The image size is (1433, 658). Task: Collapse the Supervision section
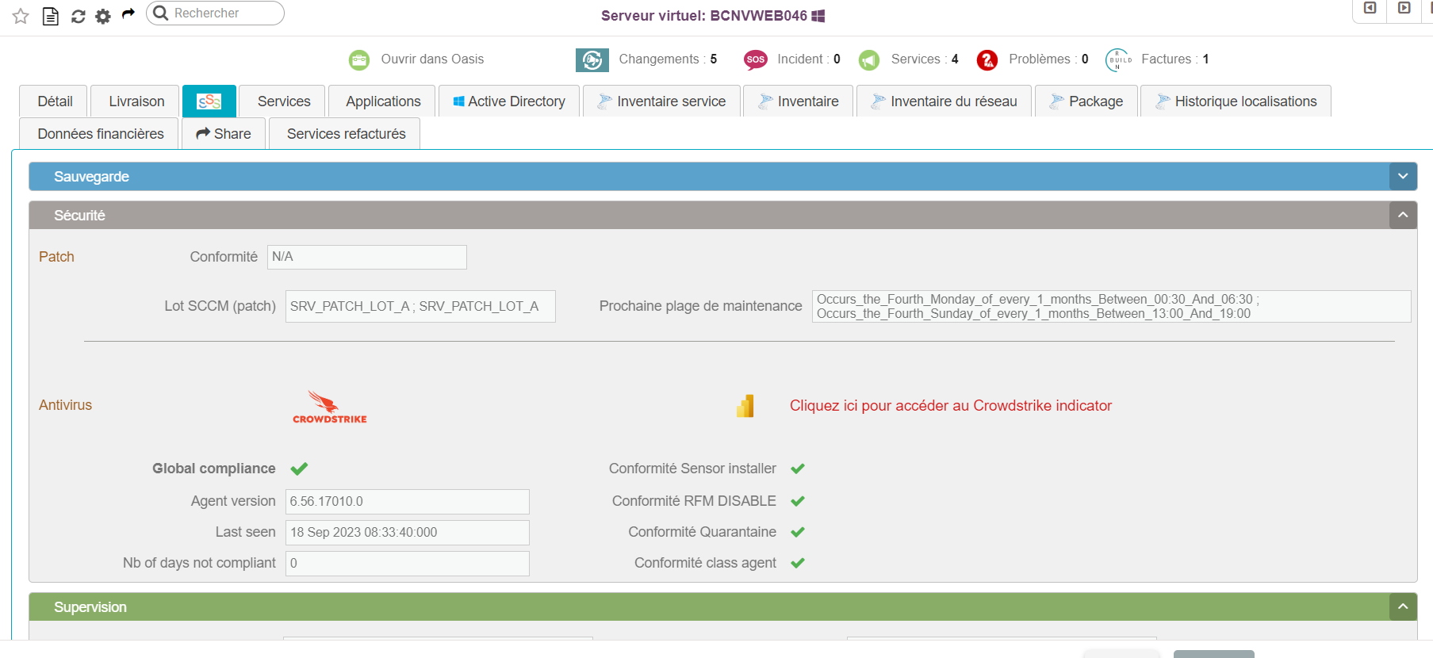[1402, 606]
